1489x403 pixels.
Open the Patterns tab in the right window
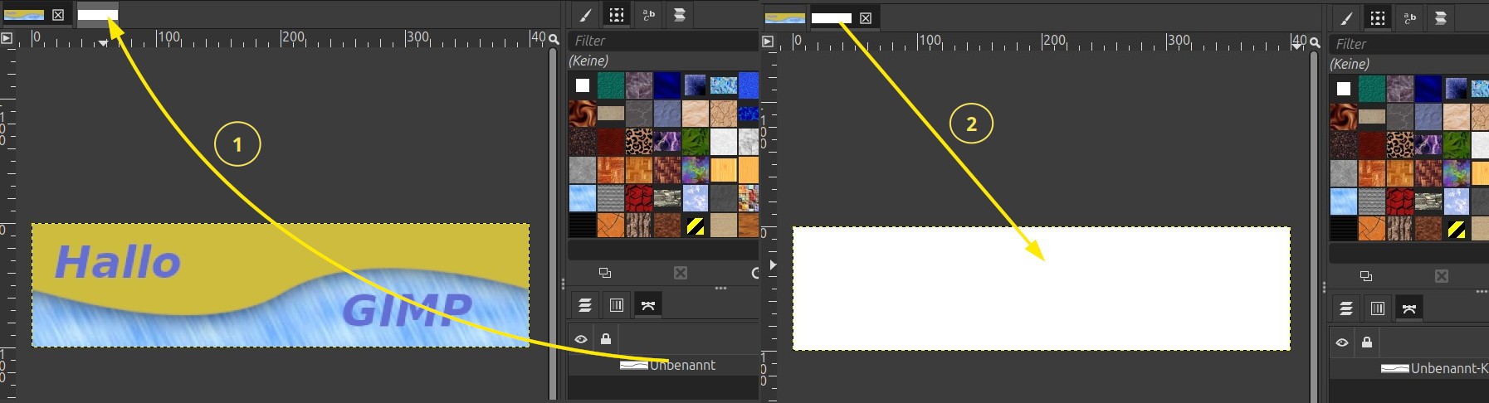[1378, 18]
